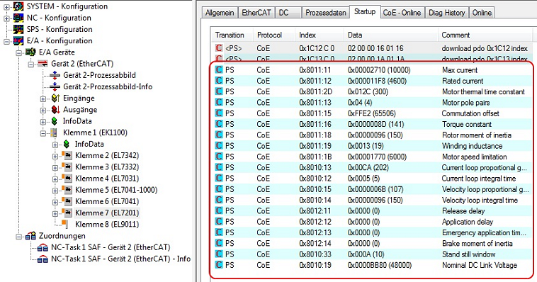Expand the NC - Konfiguration node

point(6,18)
